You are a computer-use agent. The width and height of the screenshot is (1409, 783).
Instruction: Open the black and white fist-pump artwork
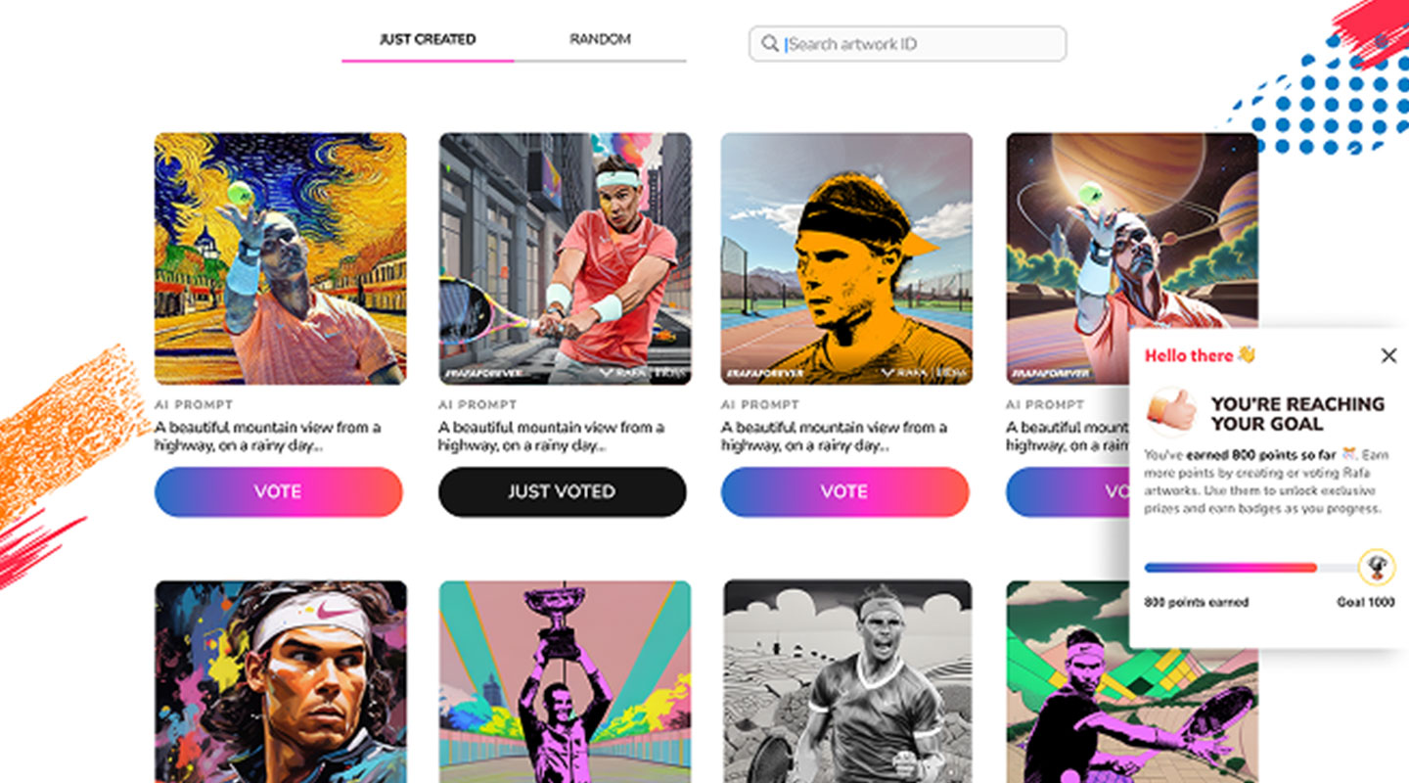847,682
